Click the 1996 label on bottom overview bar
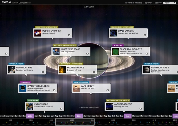Viewport: 178px width, 126px height. coord(10,120)
